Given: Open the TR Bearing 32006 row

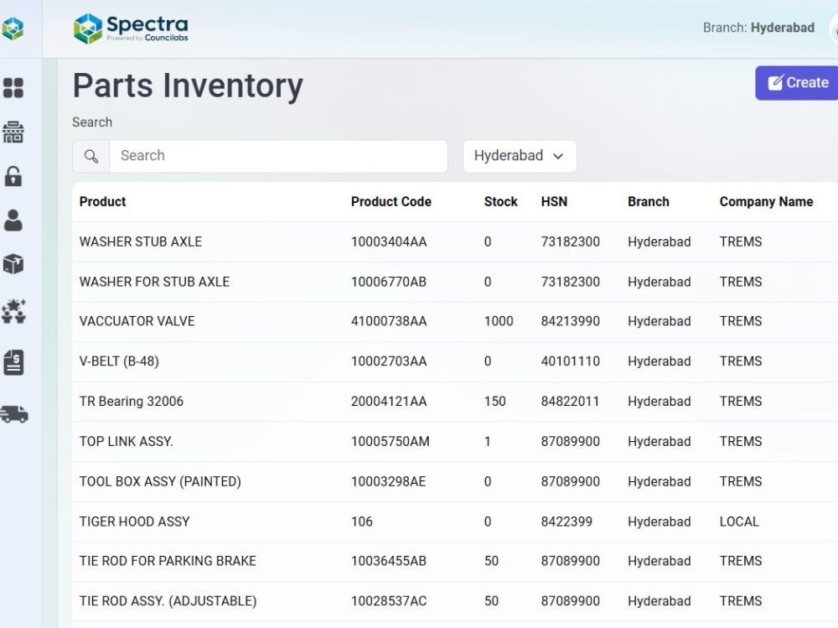Looking at the screenshot, I should coord(455,402).
